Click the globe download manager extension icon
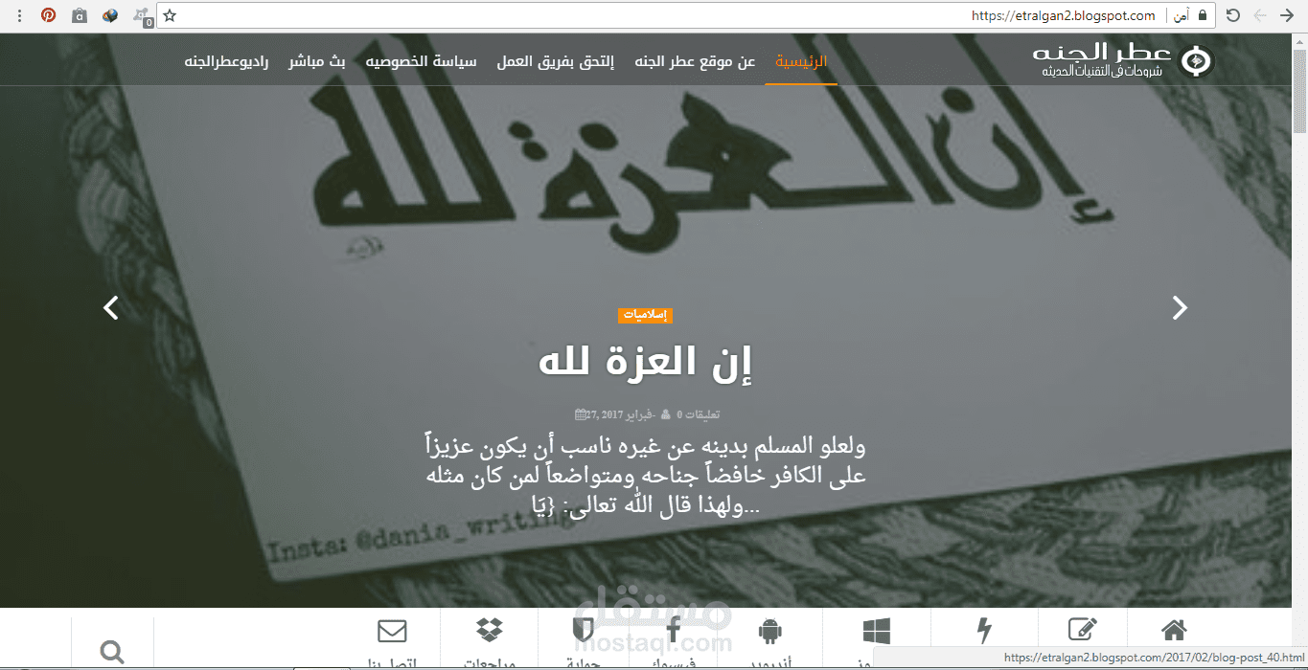This screenshot has width=1308, height=670. [x=110, y=15]
